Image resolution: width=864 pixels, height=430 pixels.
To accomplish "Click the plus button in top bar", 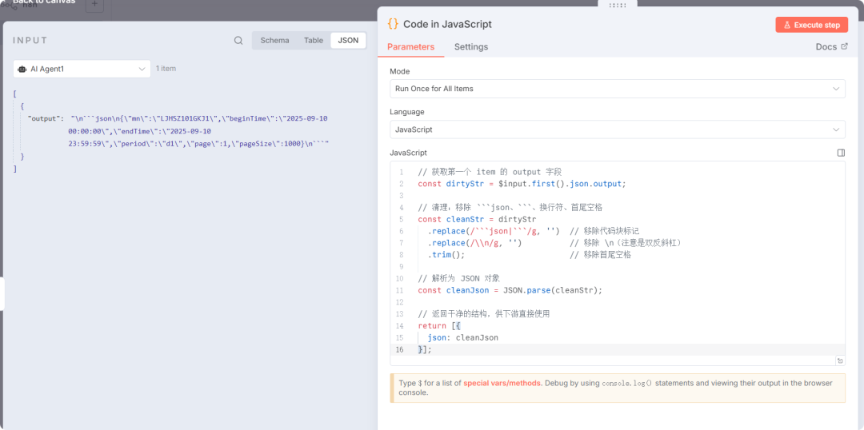I will pos(94,5).
